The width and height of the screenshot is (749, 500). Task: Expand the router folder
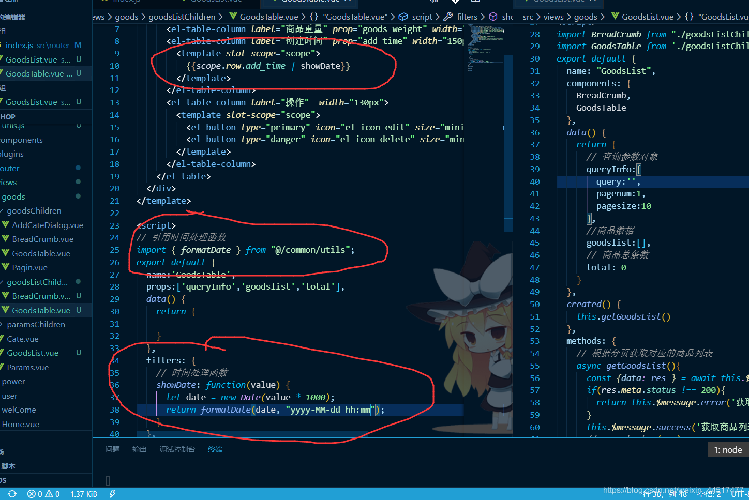pyautogui.click(x=10, y=168)
